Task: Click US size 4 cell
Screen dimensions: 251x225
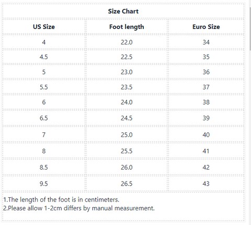Action: [44, 42]
